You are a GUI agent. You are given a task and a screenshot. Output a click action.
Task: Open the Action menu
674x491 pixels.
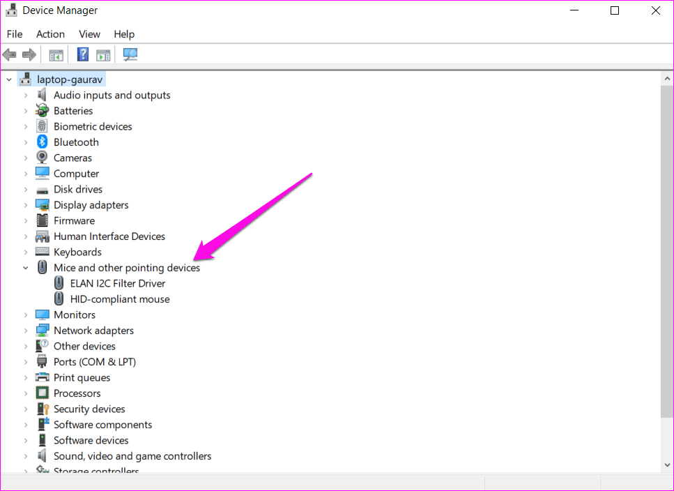point(50,34)
